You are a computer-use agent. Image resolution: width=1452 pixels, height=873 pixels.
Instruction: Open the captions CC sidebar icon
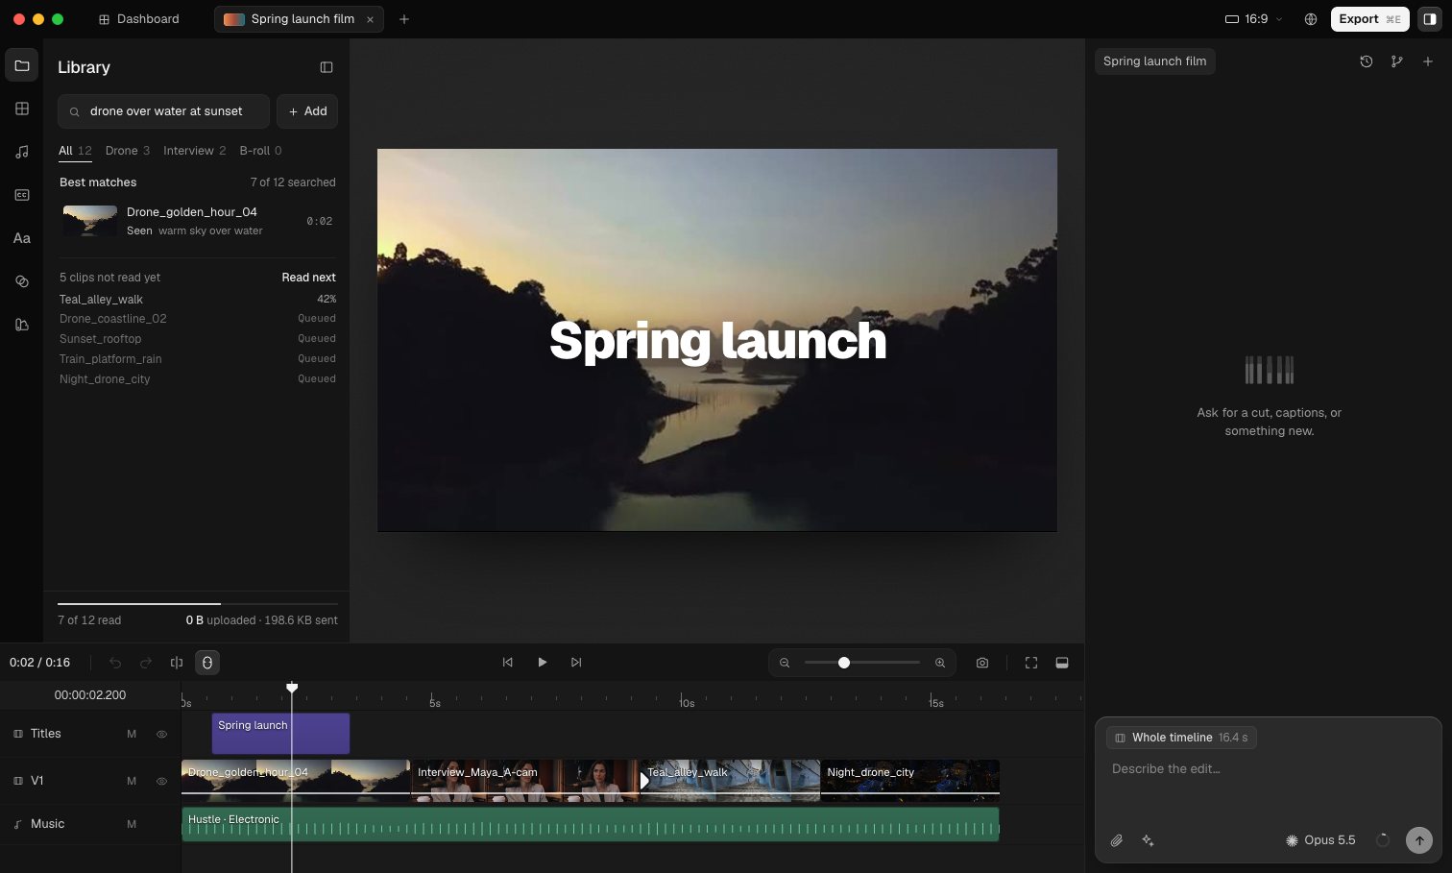(x=22, y=195)
